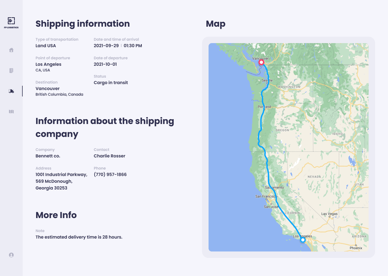
Task: Select the truck shipping icon
Action: [x=11, y=91]
